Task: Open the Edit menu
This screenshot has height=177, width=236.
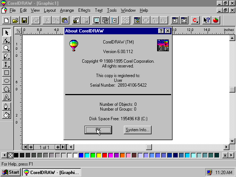Action: click(x=23, y=10)
